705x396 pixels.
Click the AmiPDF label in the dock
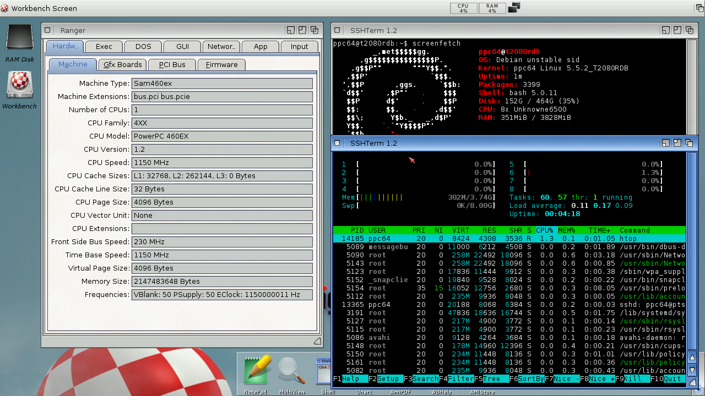click(x=400, y=392)
